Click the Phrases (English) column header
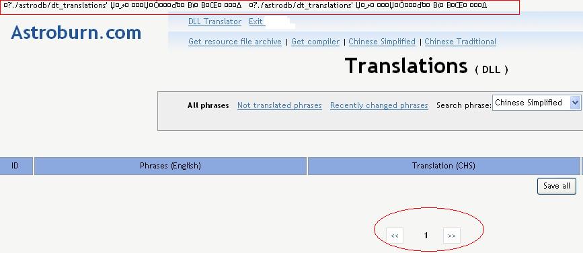583x253 pixels. click(170, 166)
